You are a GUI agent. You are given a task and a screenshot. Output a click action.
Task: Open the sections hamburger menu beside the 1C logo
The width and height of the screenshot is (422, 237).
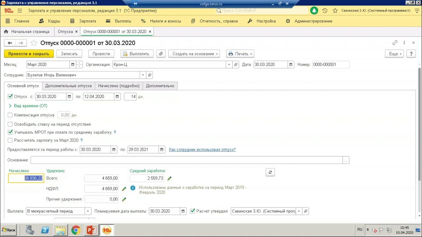click(x=20, y=11)
